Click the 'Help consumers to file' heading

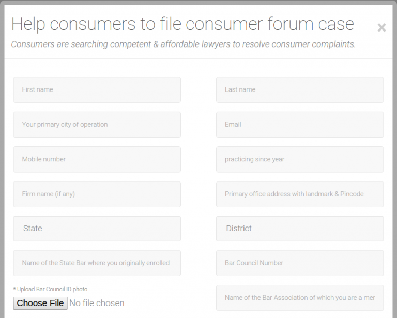click(x=182, y=24)
